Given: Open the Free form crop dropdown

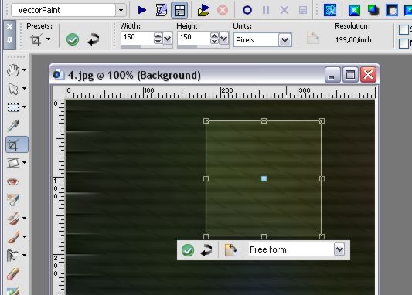Looking at the screenshot, I should pos(339,249).
